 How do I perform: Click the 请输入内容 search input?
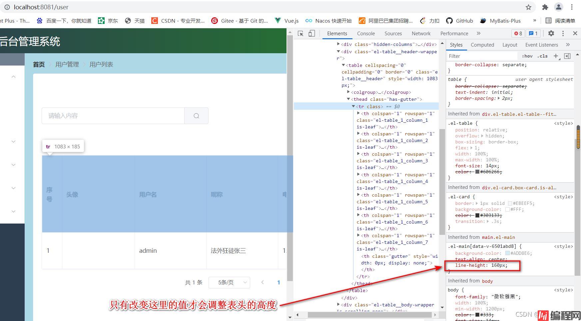(113, 116)
